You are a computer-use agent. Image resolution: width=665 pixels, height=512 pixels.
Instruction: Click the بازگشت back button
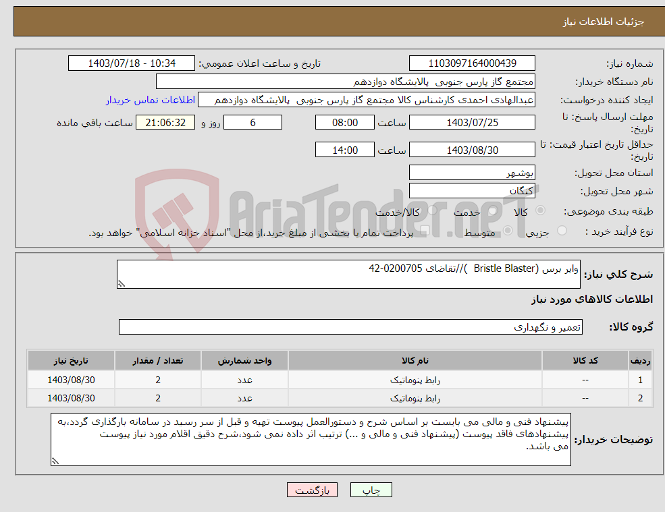[x=312, y=490]
